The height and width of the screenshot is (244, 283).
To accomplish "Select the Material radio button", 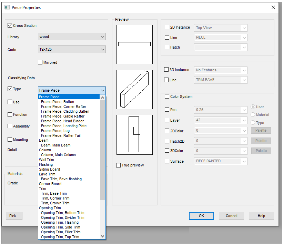I will pos(253,115).
